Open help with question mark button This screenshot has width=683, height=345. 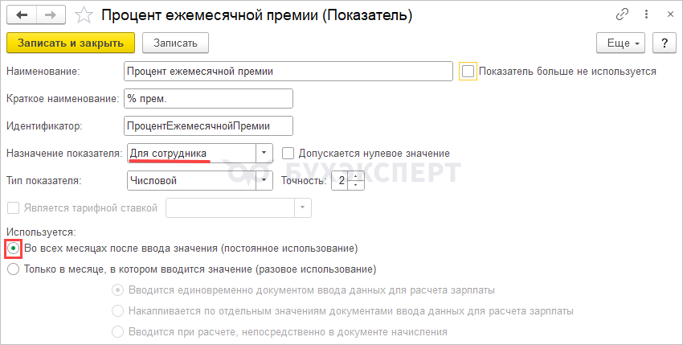[x=664, y=43]
